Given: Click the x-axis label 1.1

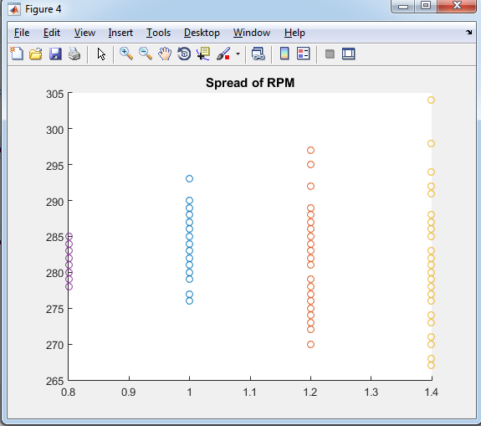Looking at the screenshot, I should pos(250,393).
